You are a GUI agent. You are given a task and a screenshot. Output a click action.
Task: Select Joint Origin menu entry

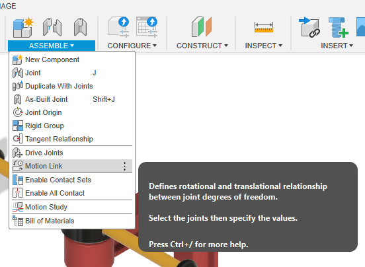coord(72,112)
